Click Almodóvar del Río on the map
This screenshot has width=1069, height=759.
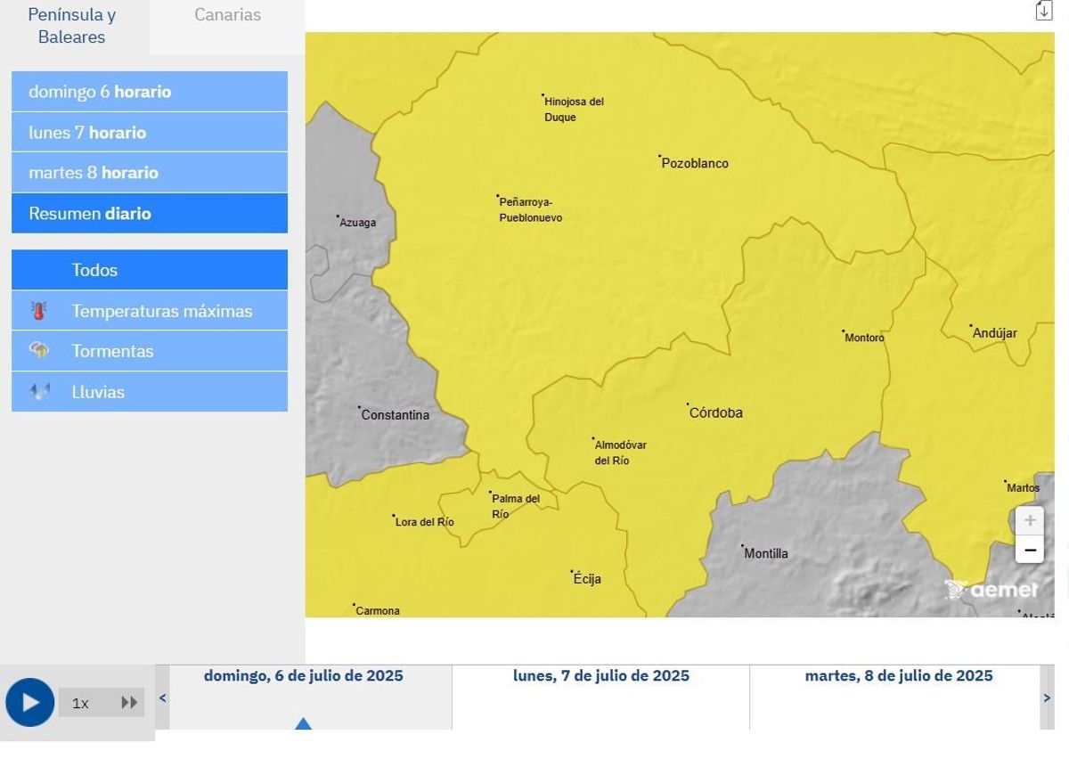pyautogui.click(x=620, y=453)
